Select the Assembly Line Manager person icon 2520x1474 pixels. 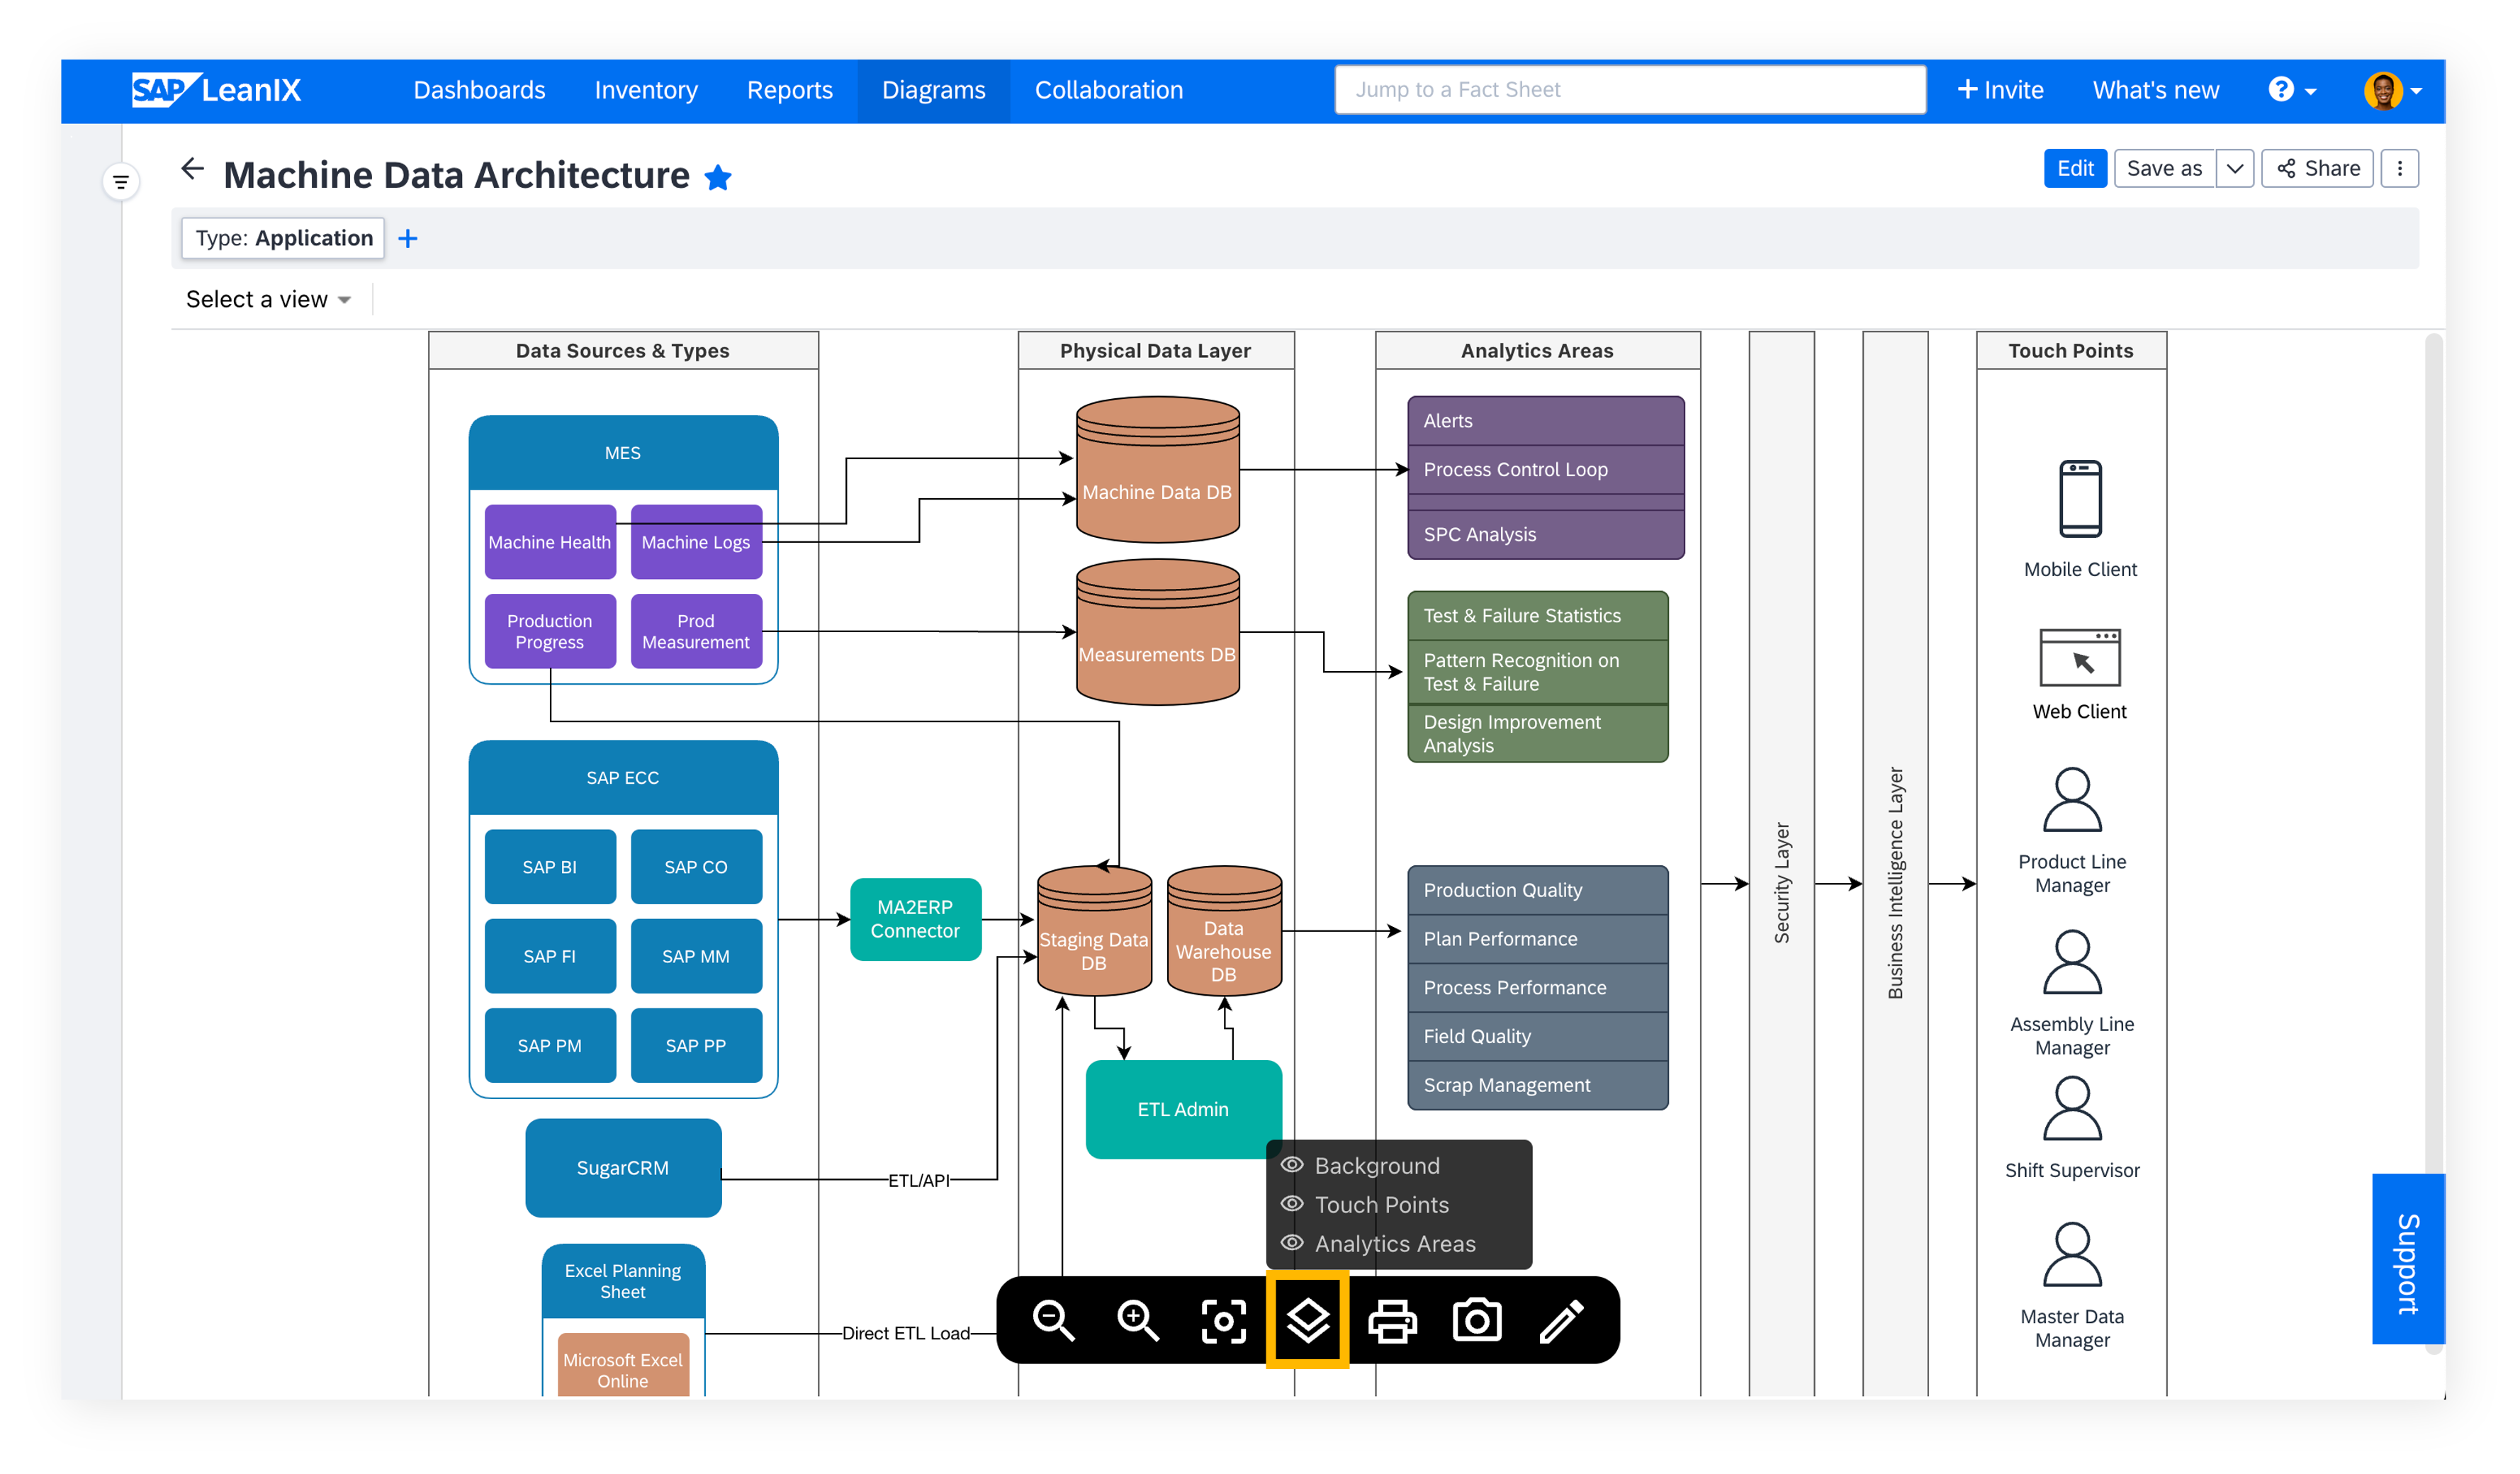click(2072, 961)
